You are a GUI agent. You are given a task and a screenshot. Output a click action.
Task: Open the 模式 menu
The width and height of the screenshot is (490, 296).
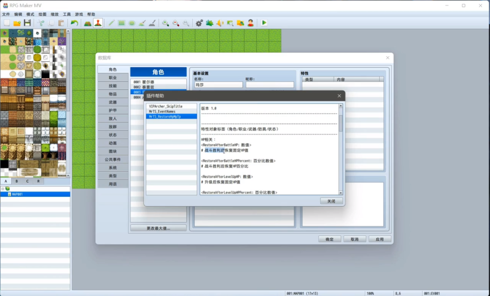pyautogui.click(x=30, y=14)
